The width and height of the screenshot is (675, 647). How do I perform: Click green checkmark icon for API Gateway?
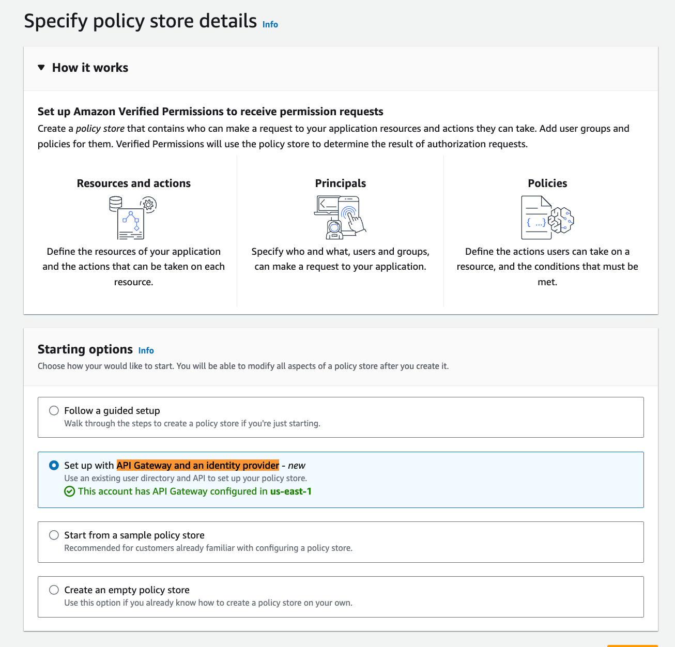tap(70, 491)
